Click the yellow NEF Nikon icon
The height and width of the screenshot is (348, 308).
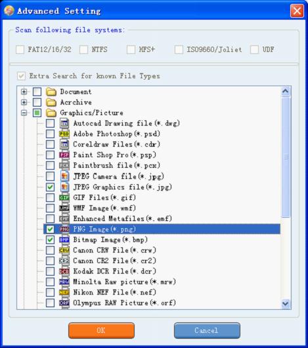click(x=64, y=293)
